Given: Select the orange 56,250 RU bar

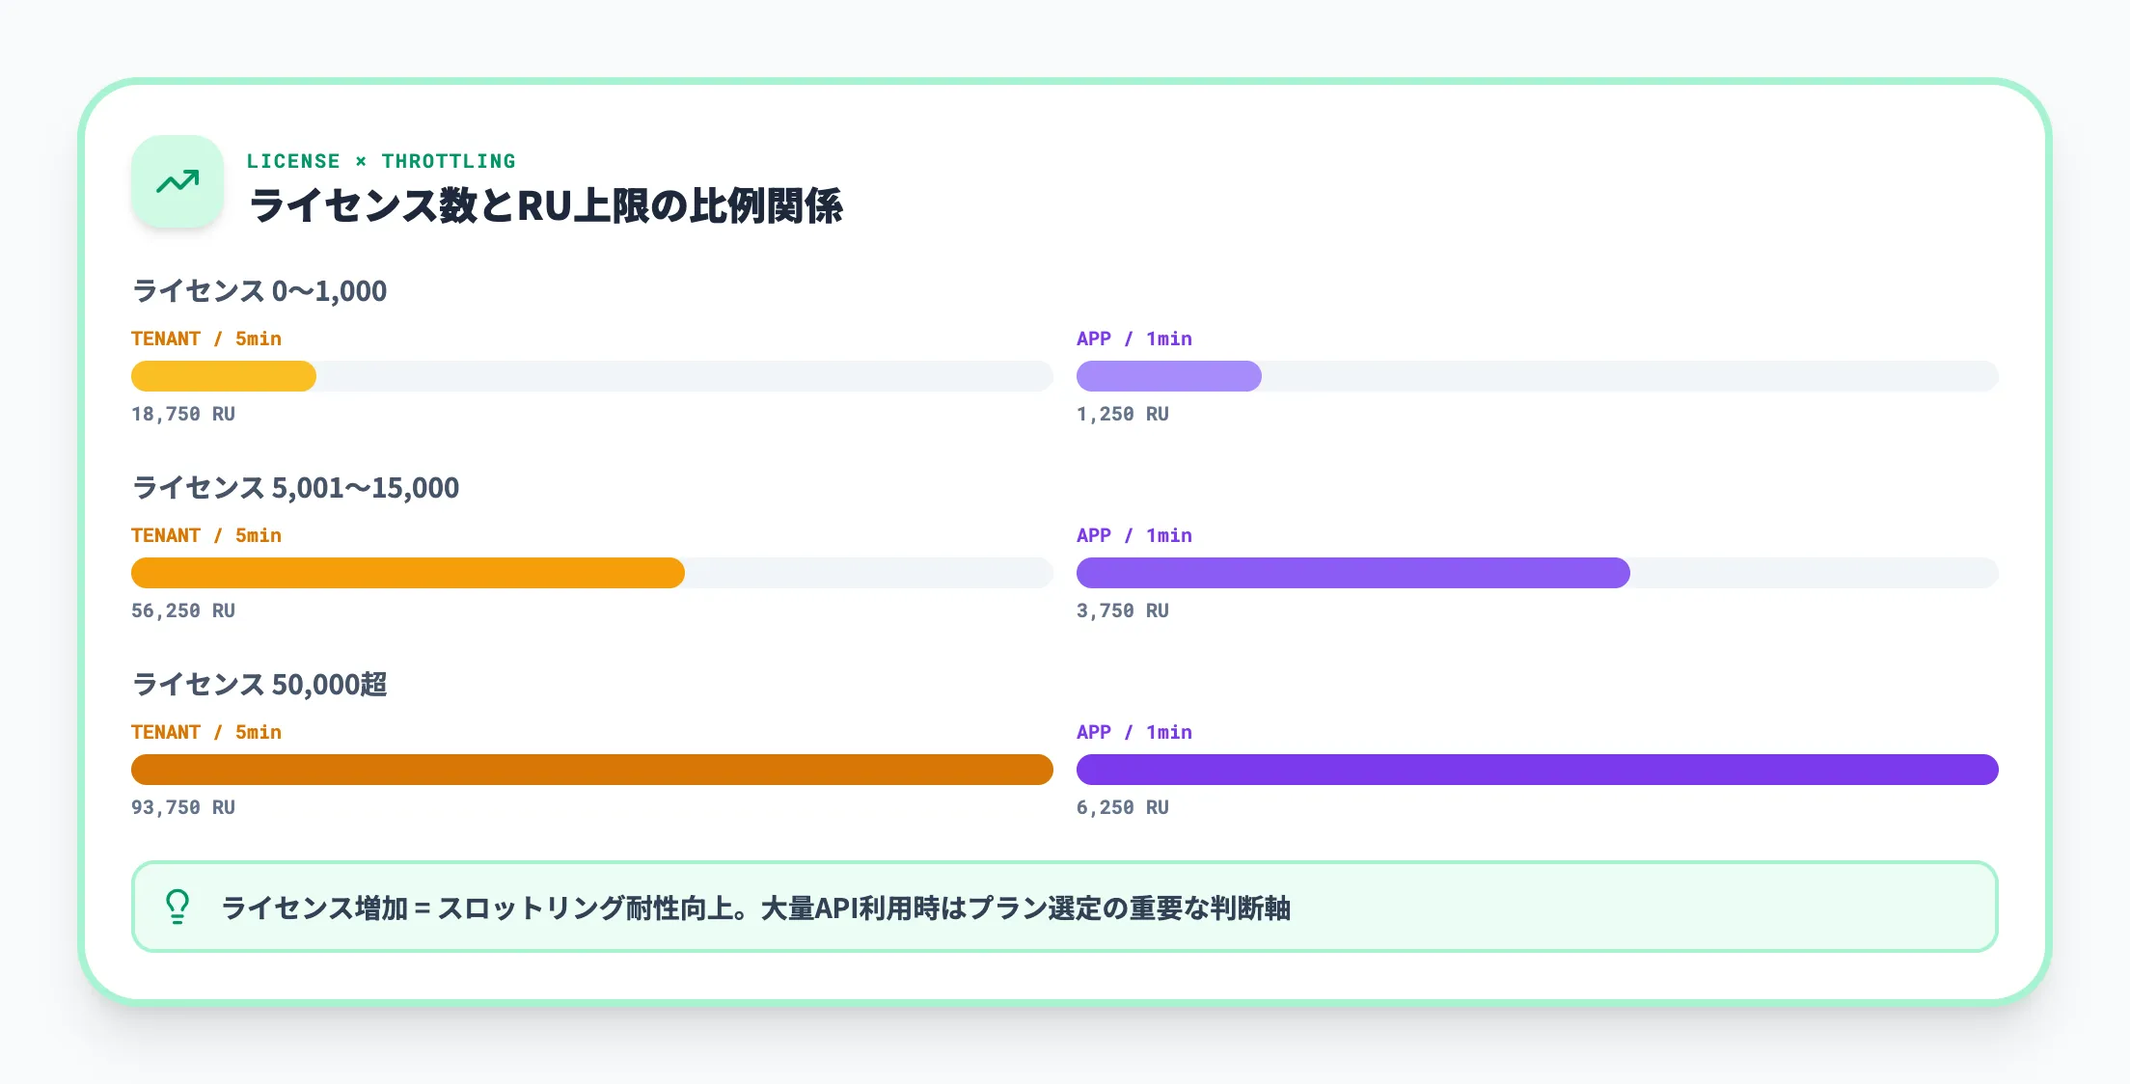Looking at the screenshot, I should tap(405, 572).
